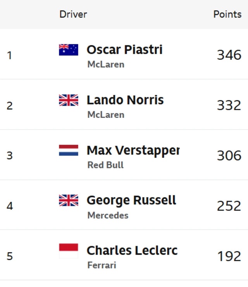248x287 pixels.
Task: Select the George Russell driver name
Action: pos(131,200)
